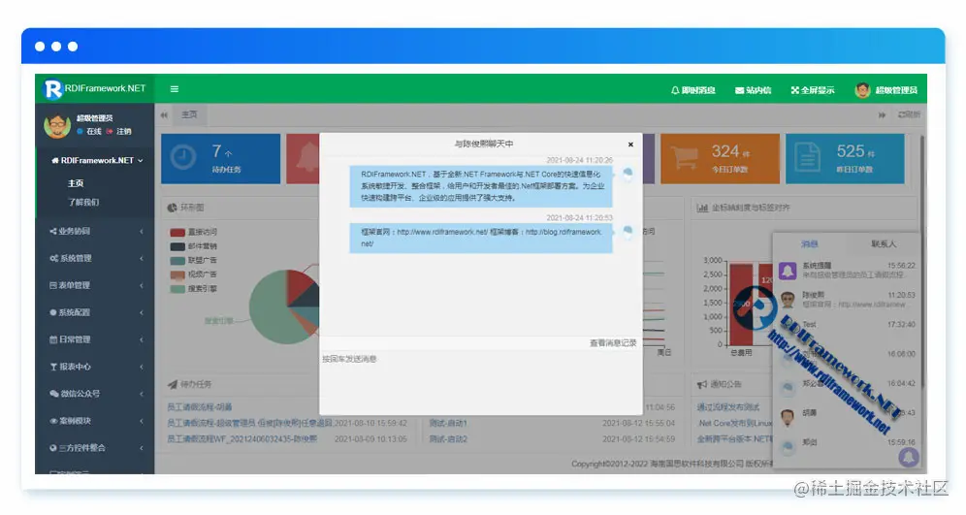Viewport: 966px width, 515px height.
Task: Select 主页 in sidebar submenu
Action: 76,183
